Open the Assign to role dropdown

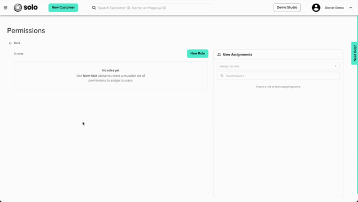click(278, 66)
